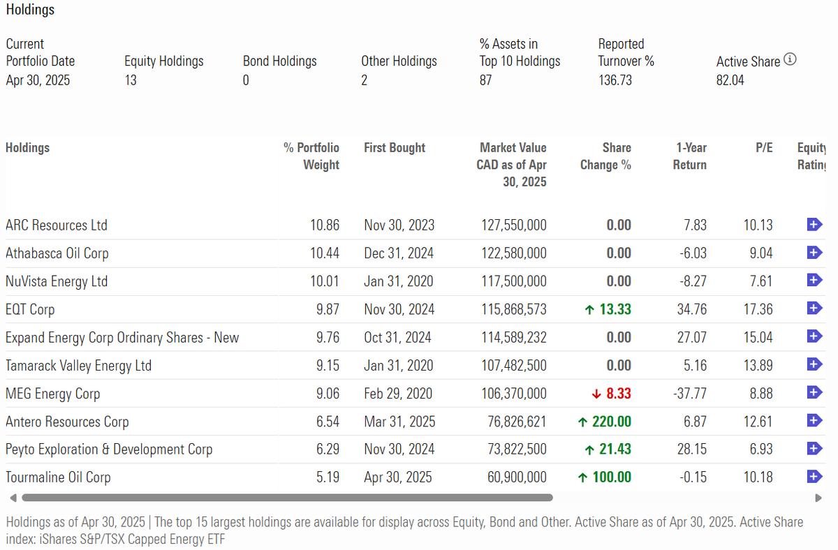The image size is (838, 550).
Task: Click the Active Share info icon
Action: point(790,60)
